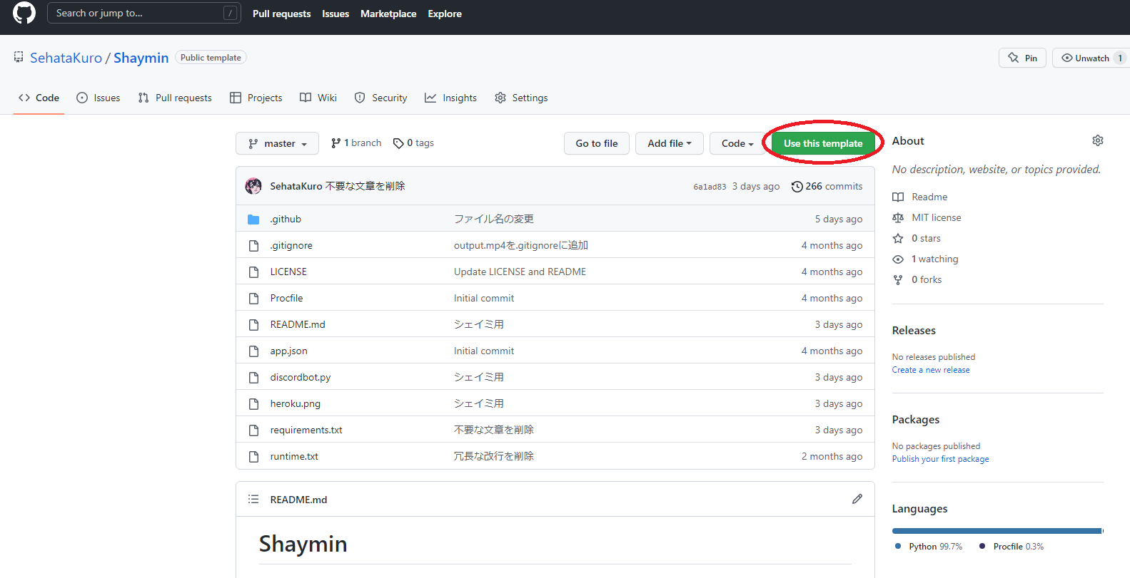
Task: Open commit message 冗長な改行を削除
Action: click(494, 456)
